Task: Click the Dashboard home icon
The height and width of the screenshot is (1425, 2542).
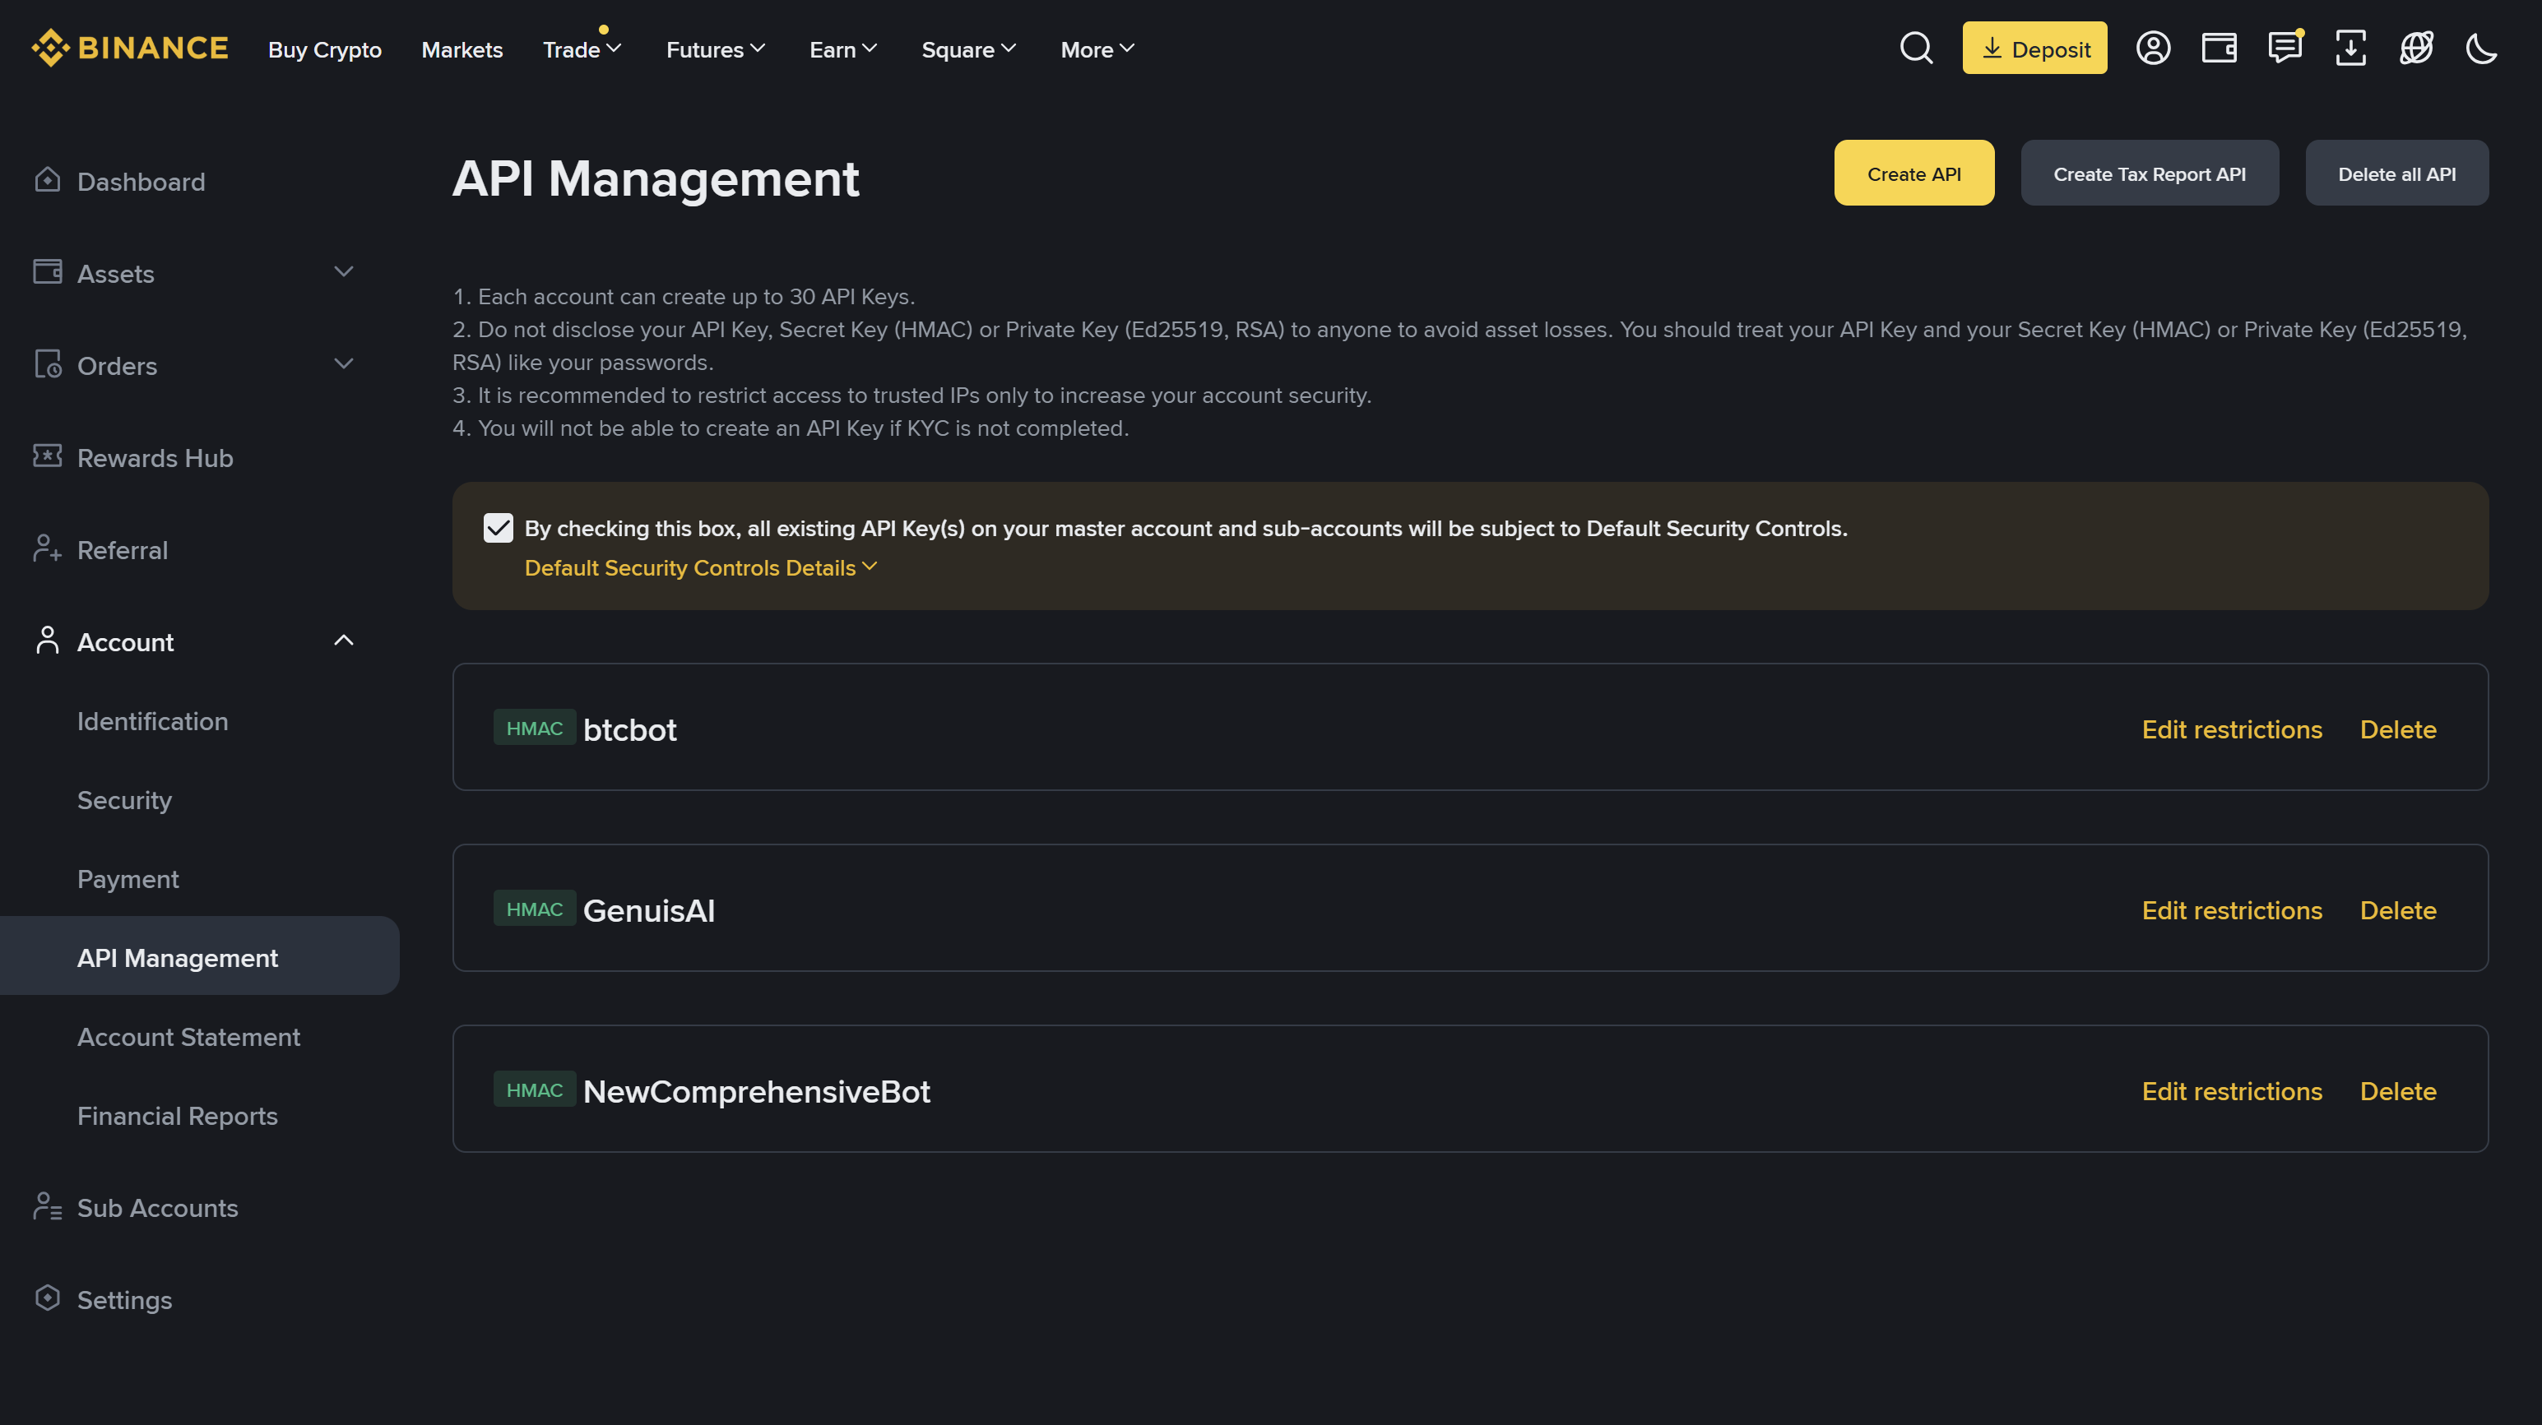Action: point(48,180)
